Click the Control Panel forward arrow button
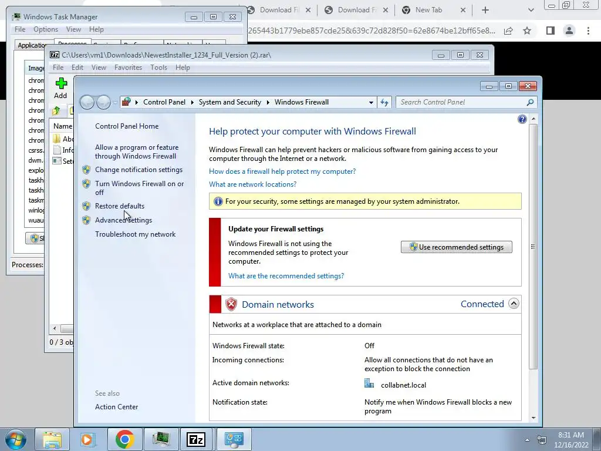This screenshot has height=451, width=601. [x=103, y=102]
